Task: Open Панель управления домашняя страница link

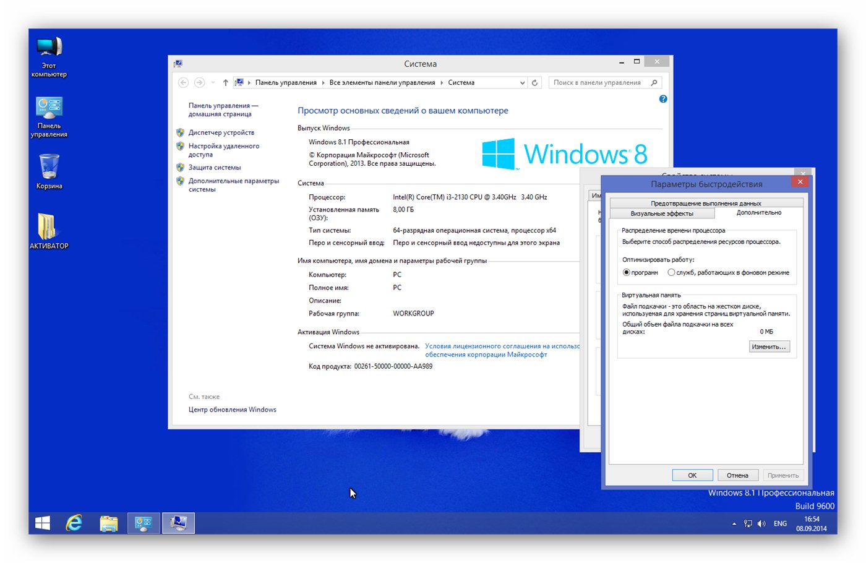Action: [x=223, y=110]
